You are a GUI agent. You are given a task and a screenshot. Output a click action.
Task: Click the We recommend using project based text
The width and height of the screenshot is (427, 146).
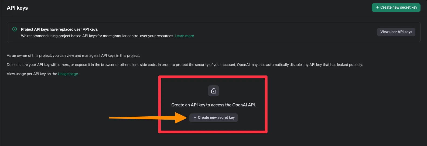point(97,36)
